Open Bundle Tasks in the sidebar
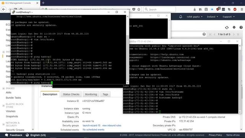This screenshot has height=138, width=245. click(x=13, y=98)
